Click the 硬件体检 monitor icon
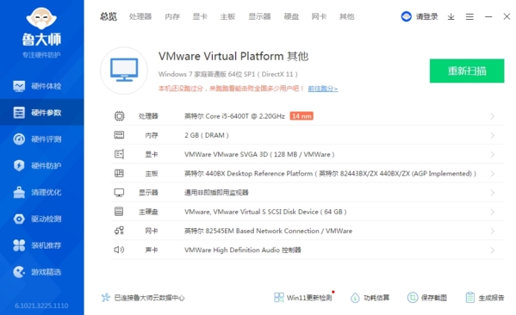This screenshot has width=516, height=315. pyautogui.click(x=19, y=86)
